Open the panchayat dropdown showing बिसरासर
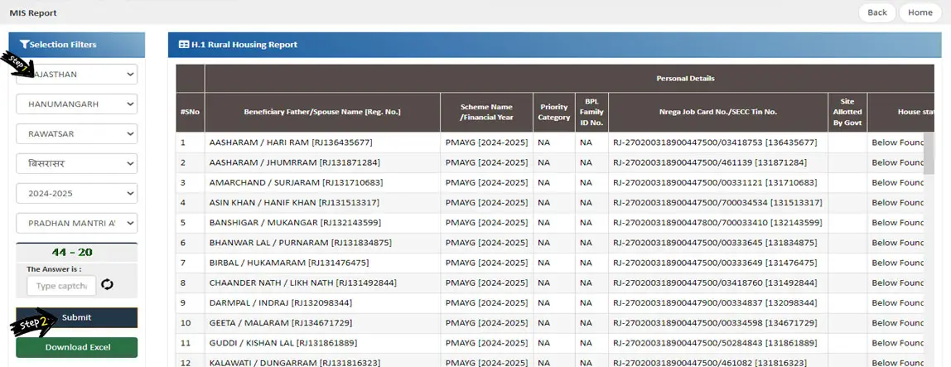This screenshot has width=951, height=367. (x=76, y=164)
